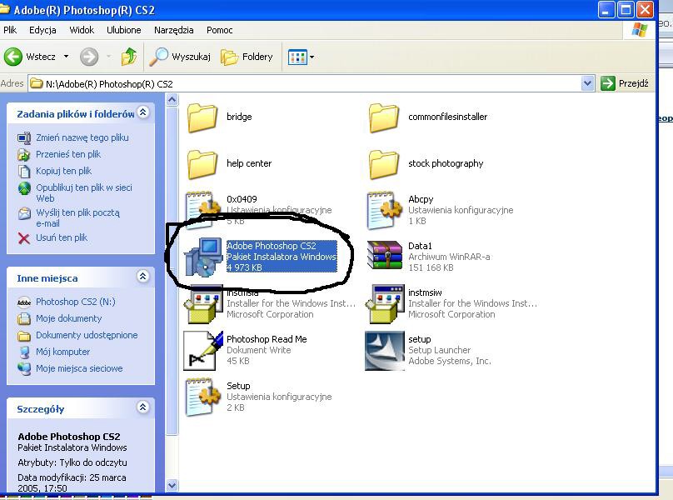This screenshot has width=673, height=500.
Task: Click the task pane scroll up arrow
Action: click(172, 100)
